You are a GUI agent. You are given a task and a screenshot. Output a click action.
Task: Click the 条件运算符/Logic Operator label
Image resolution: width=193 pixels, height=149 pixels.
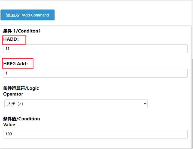click(21, 91)
